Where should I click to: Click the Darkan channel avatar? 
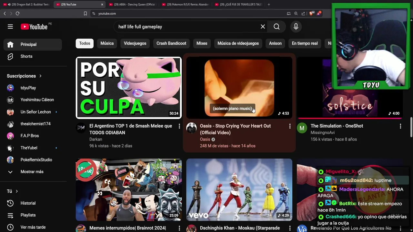(81, 128)
